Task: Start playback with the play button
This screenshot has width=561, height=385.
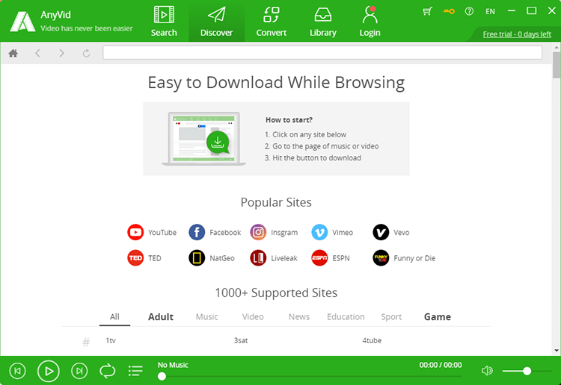Action: 49,371
